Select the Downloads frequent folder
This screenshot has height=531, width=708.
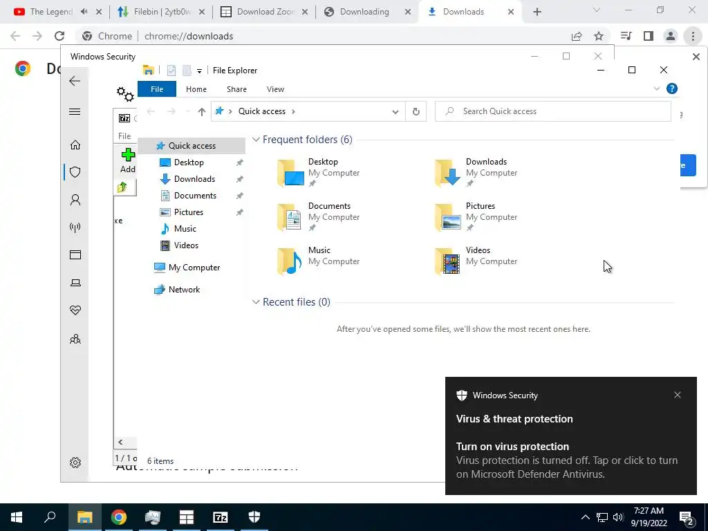click(x=476, y=172)
